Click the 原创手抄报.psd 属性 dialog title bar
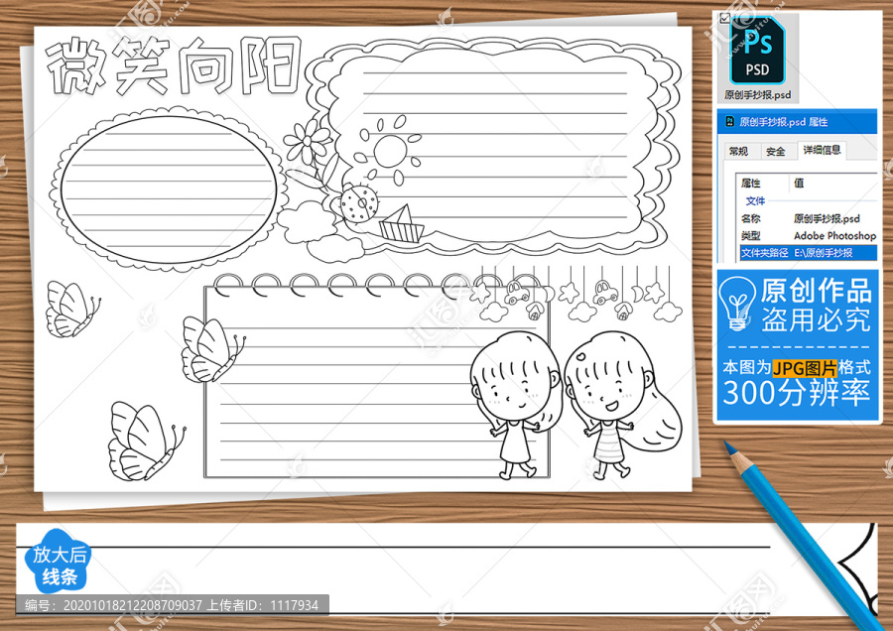This screenshot has height=631, width=893. [797, 122]
